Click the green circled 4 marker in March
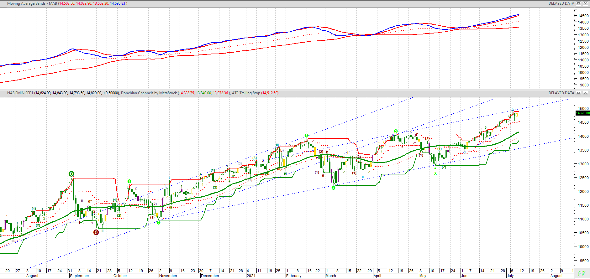Viewport: 590px width, 279px height. pyautogui.click(x=334, y=188)
